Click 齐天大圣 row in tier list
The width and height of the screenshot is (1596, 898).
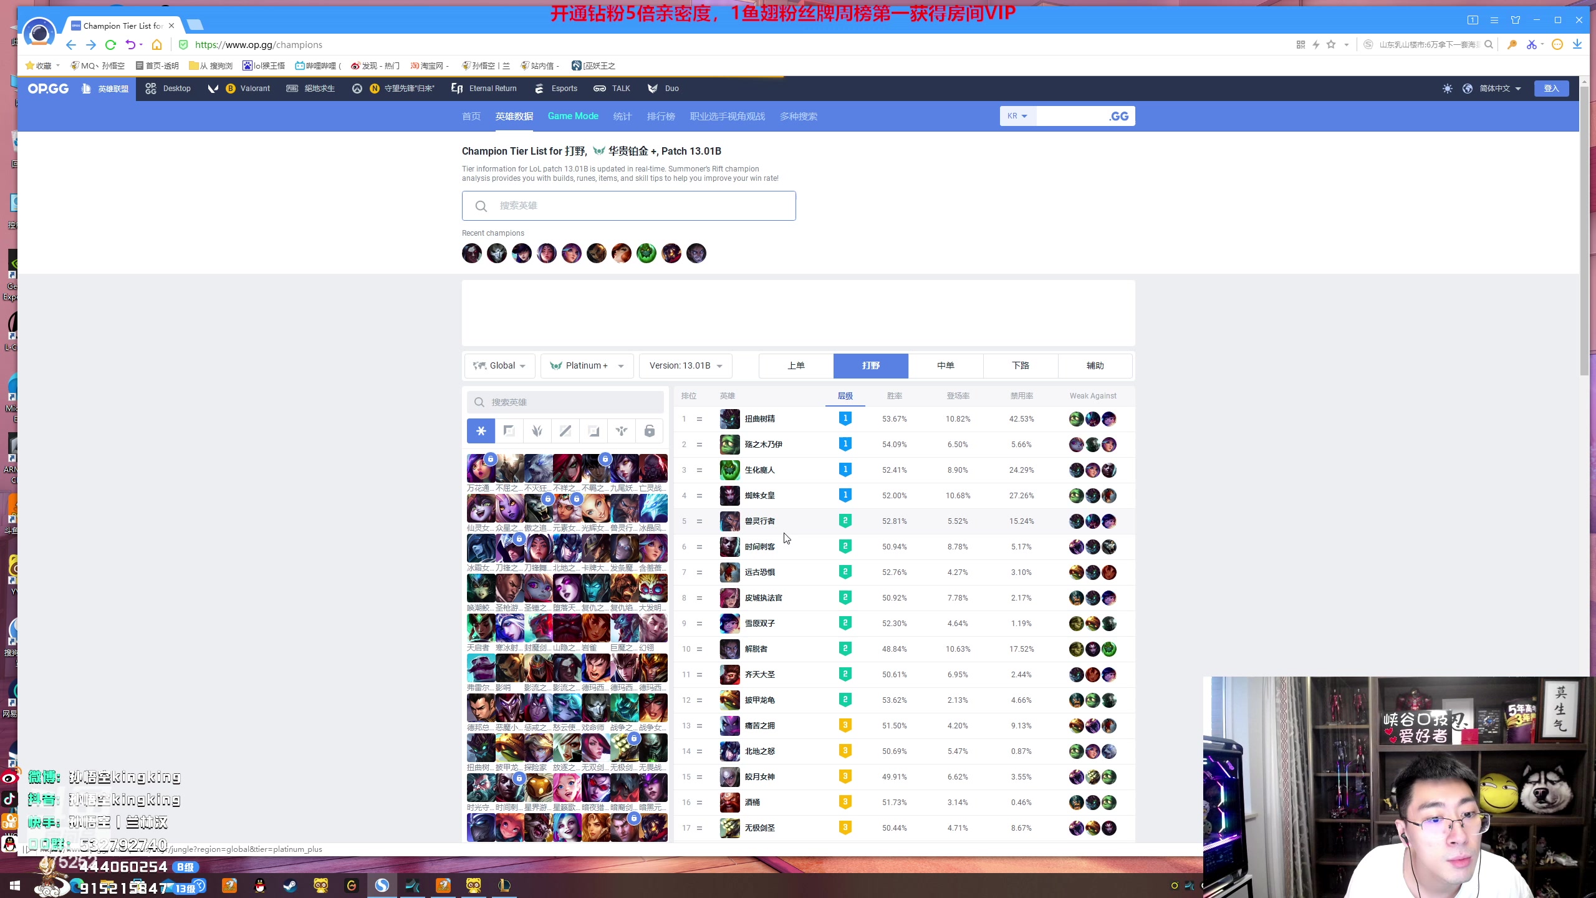tap(904, 675)
